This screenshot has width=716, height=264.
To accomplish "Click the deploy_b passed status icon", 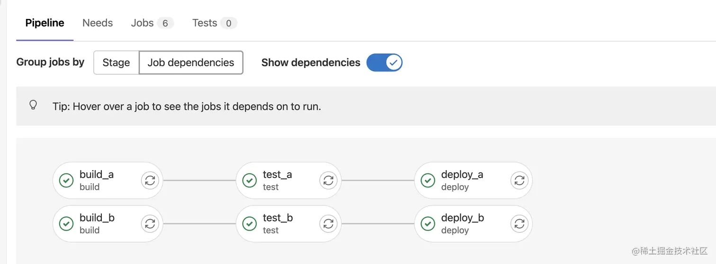I will point(428,223).
